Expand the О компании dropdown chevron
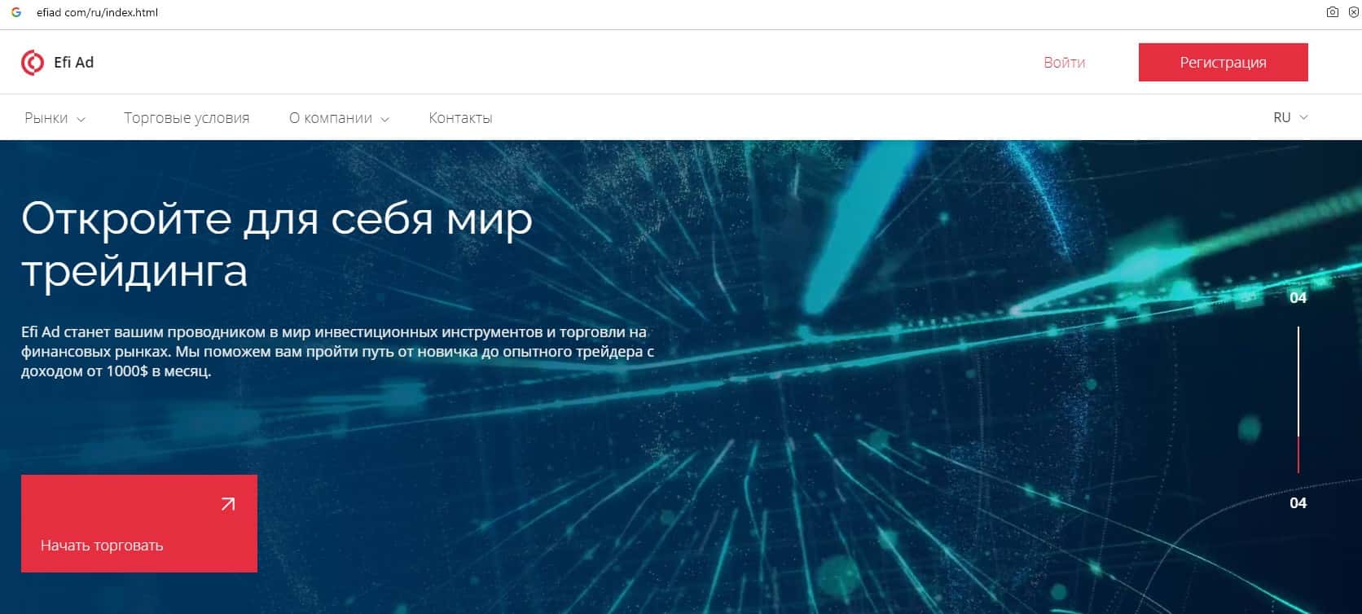The height and width of the screenshot is (614, 1362). point(384,119)
